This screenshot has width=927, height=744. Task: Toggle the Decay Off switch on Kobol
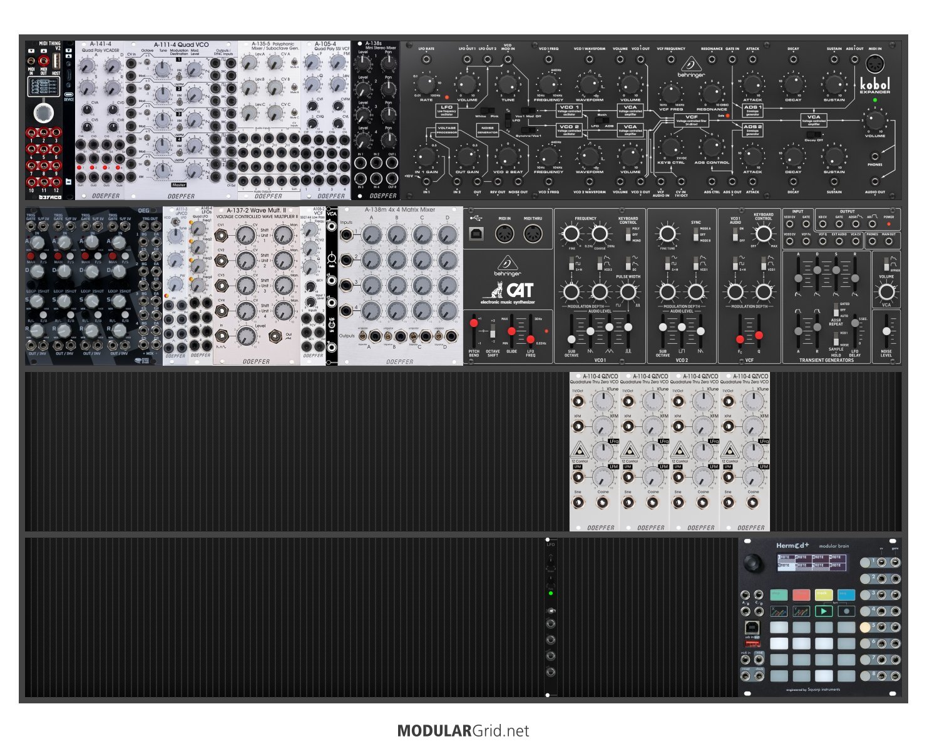click(x=814, y=134)
